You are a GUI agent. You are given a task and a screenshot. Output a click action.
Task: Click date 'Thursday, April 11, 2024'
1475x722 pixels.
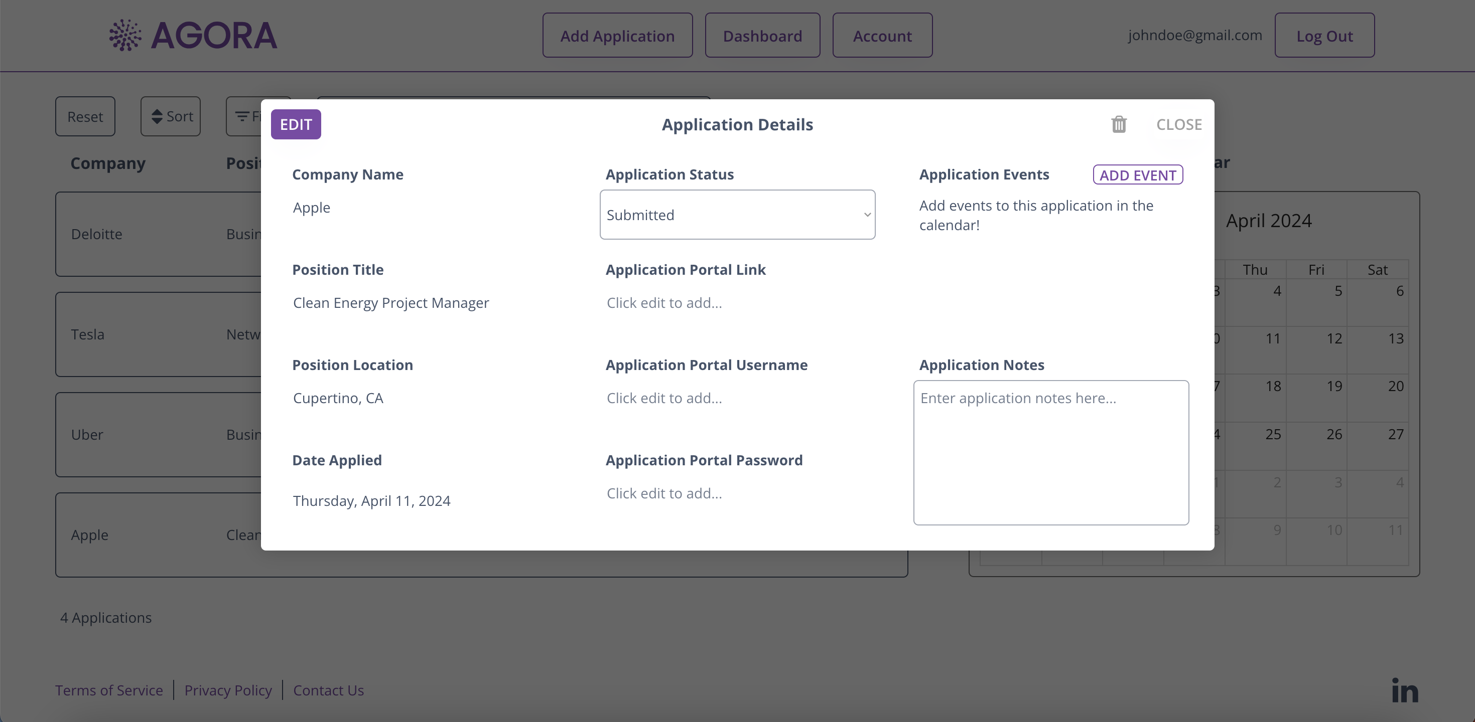tap(371, 501)
